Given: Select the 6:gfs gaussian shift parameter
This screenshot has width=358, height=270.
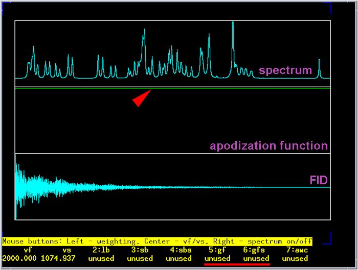Looking at the screenshot, I should coord(254,250).
